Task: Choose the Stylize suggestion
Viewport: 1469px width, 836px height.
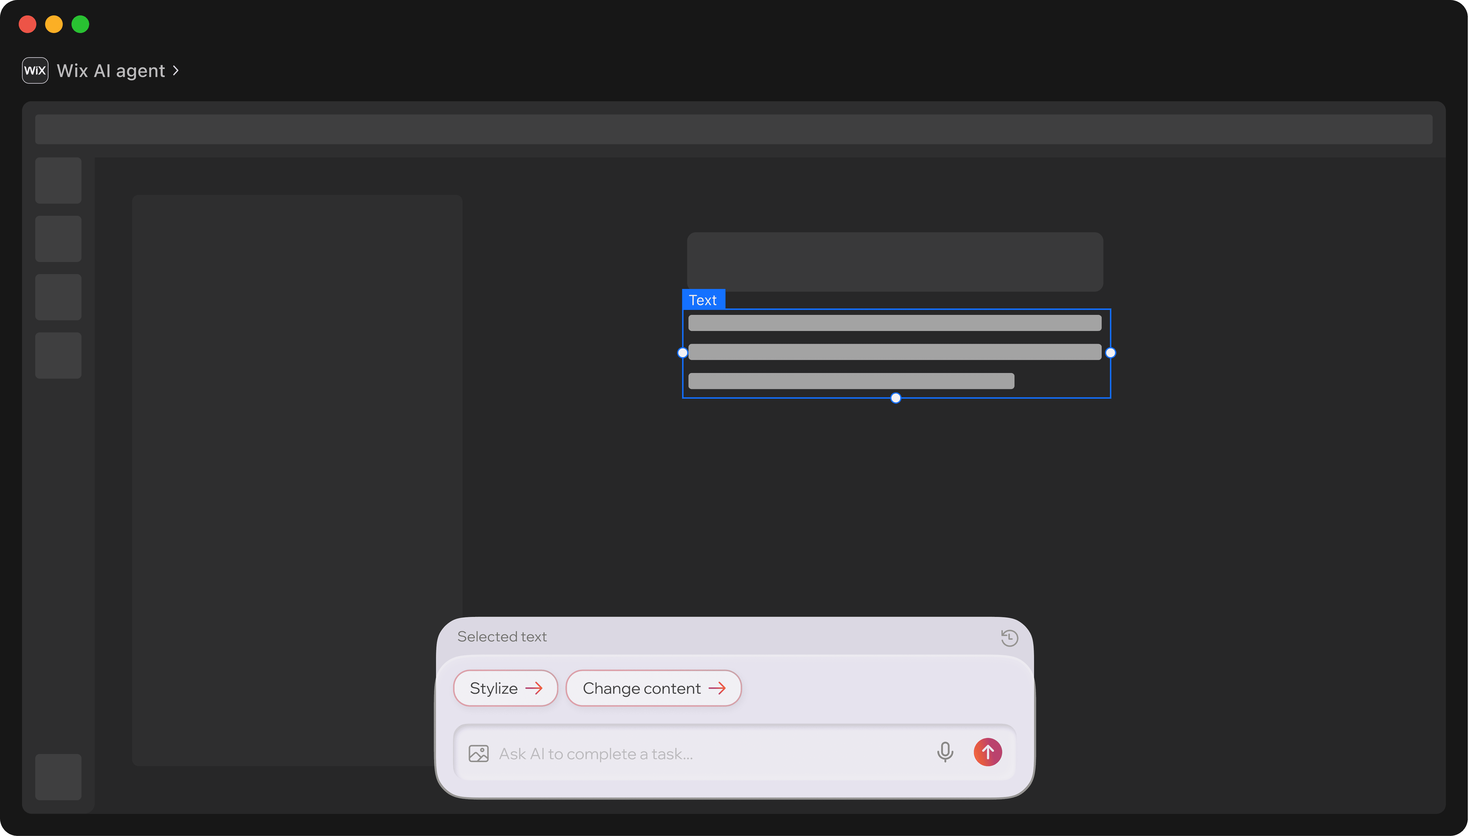Action: tap(505, 688)
